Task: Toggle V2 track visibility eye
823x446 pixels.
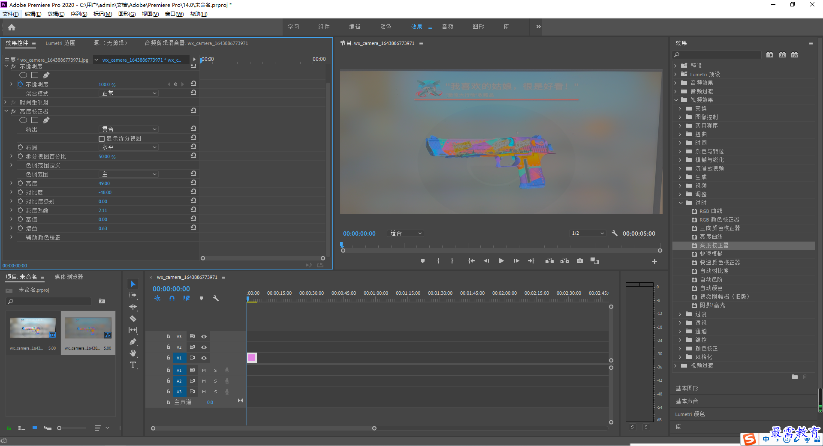Action: (204, 347)
